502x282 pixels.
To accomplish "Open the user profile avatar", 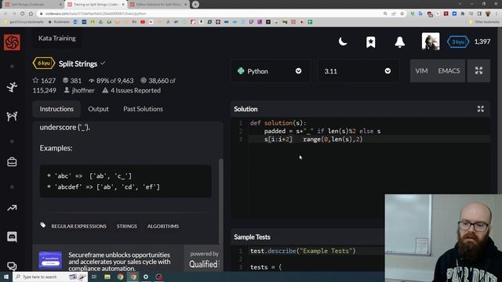I will coord(431,42).
